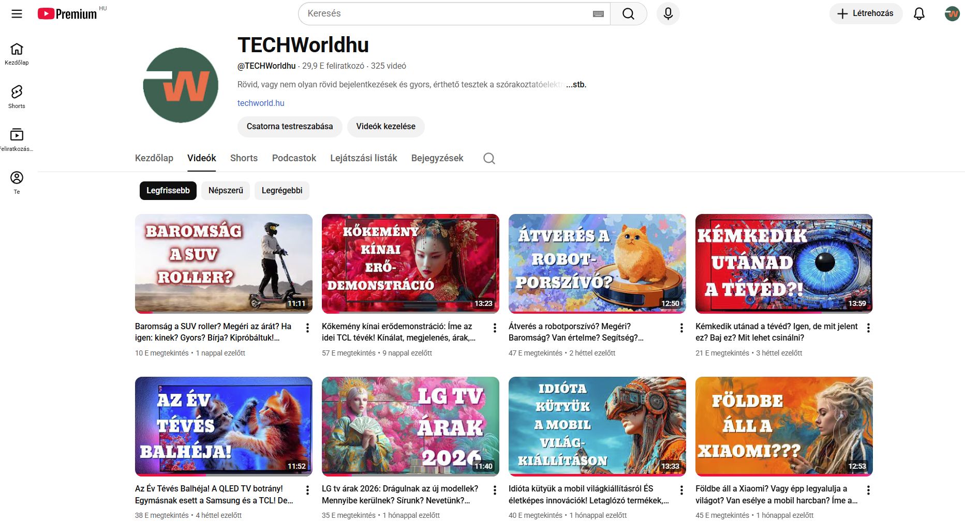Open Átverés a robotporszívó video title
The image size is (965, 523).
[x=576, y=332]
